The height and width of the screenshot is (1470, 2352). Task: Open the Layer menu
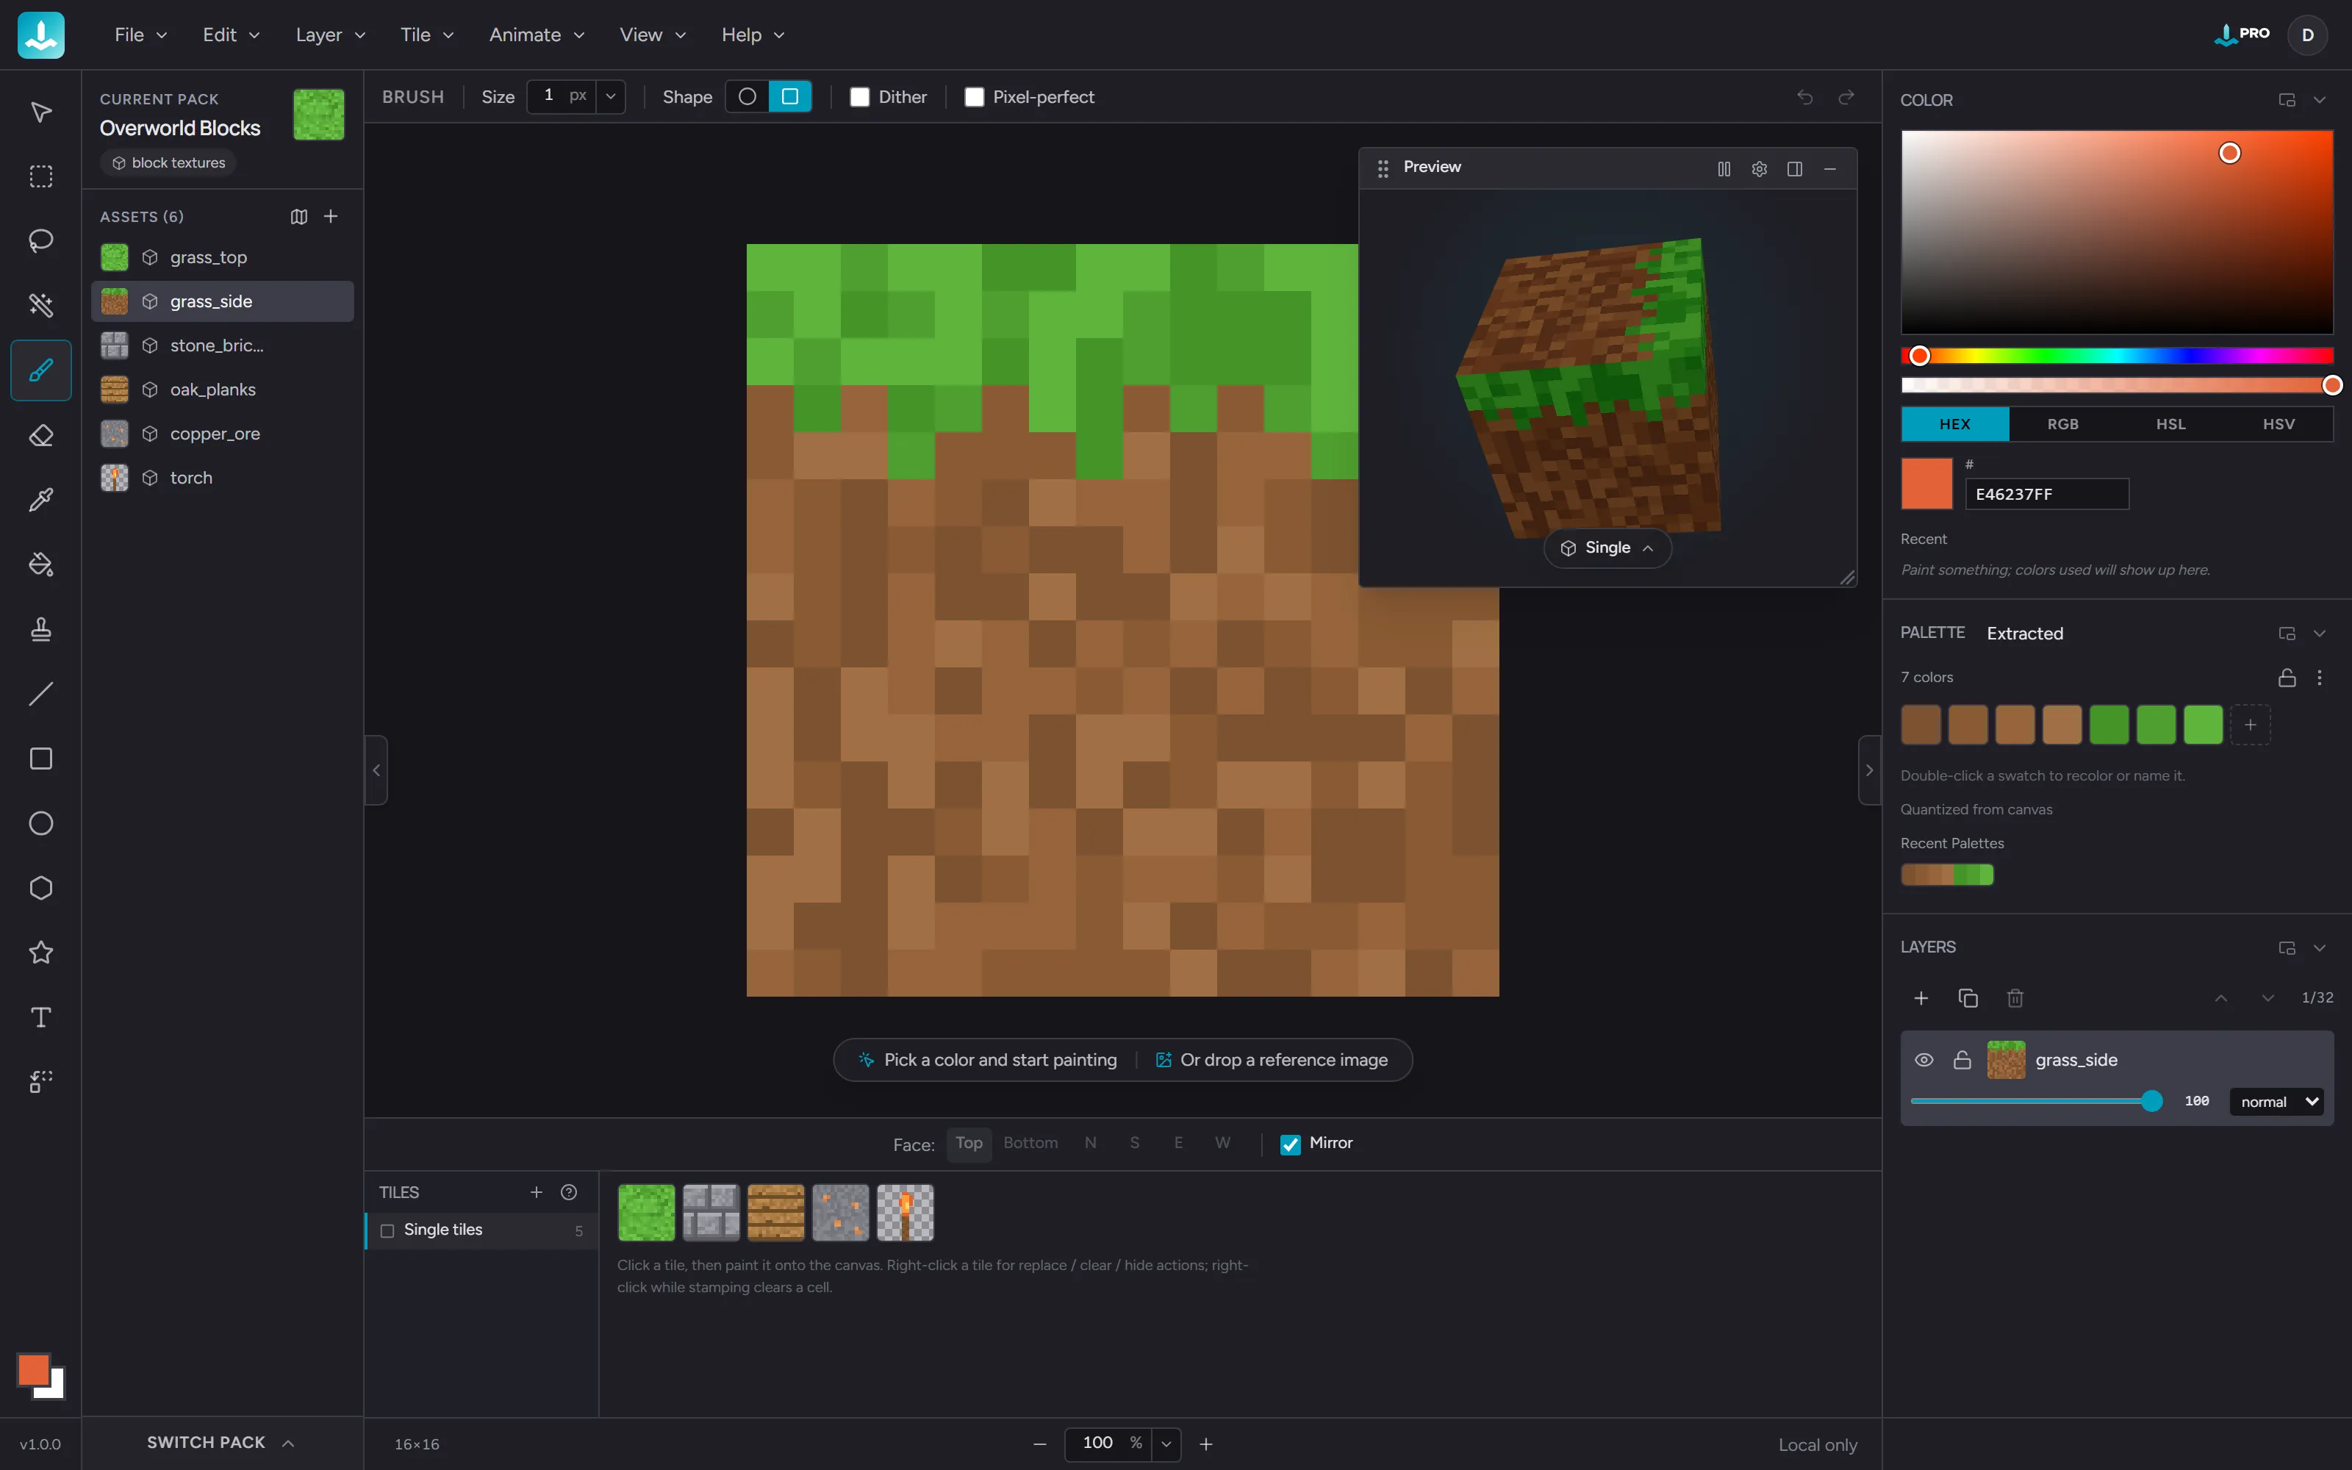point(331,35)
